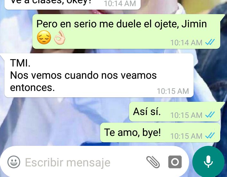Screen dimensions: 227x177
Task: Select the 'Te amo, bye!' message bubble
Action: click(160, 133)
